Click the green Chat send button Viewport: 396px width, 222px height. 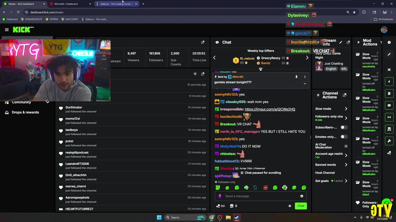coord(301,206)
